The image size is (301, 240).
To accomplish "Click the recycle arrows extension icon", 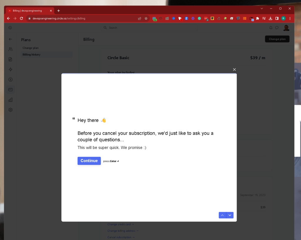I will pyautogui.click(x=219, y=19).
